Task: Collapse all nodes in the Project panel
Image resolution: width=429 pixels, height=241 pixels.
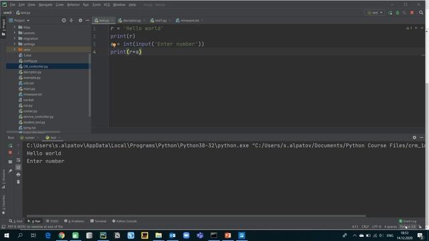Action: (72, 20)
